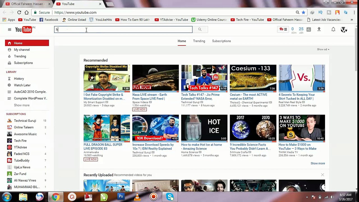The image size is (359, 202).
Task: Select the Home tab
Action: [182, 41]
